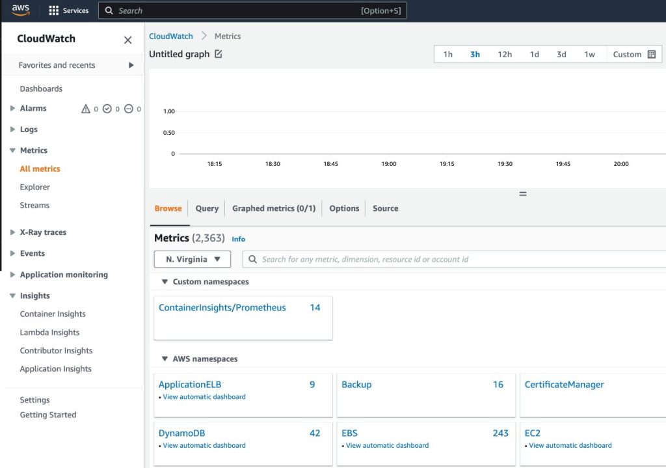Expand the Logs section

(13, 130)
